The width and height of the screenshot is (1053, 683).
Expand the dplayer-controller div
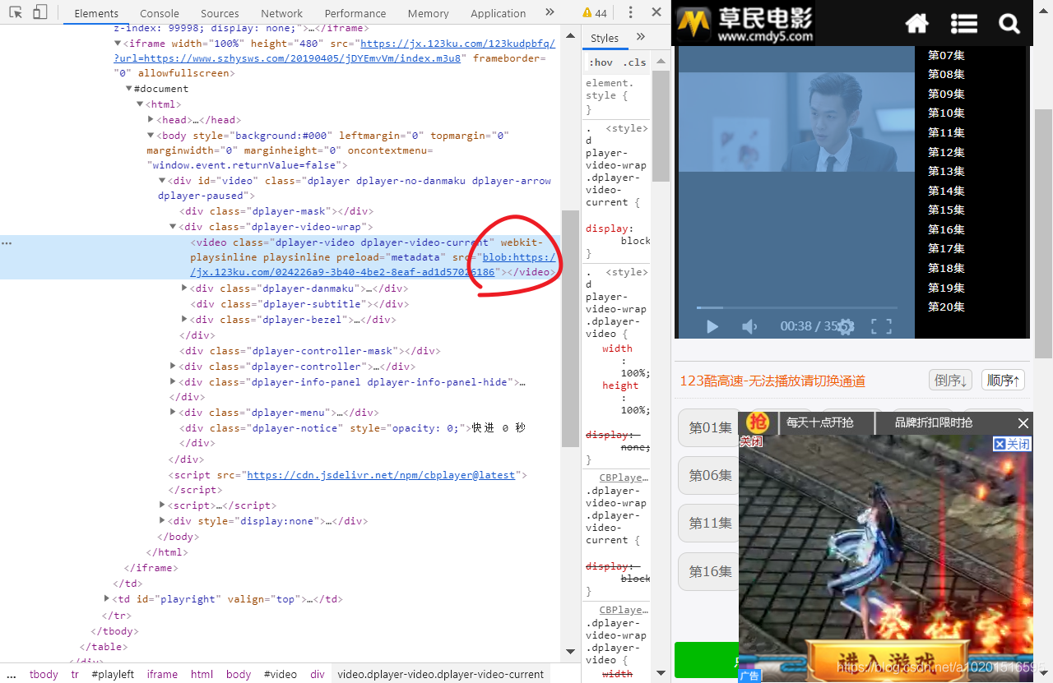pos(173,367)
